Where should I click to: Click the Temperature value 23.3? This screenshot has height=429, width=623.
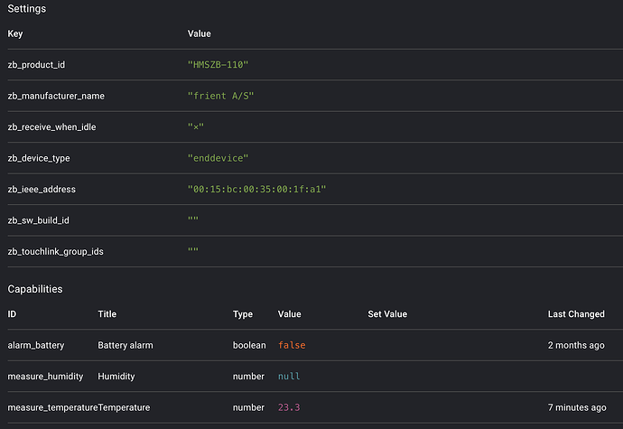pos(289,407)
